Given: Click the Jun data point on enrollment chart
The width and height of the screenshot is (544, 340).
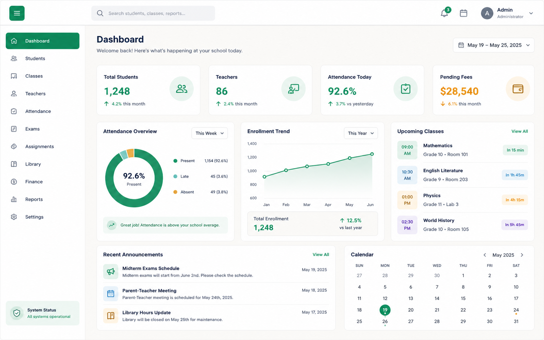Looking at the screenshot, I should (x=372, y=154).
